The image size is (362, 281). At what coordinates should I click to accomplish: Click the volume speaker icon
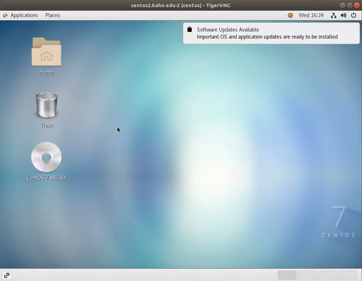[x=343, y=15]
